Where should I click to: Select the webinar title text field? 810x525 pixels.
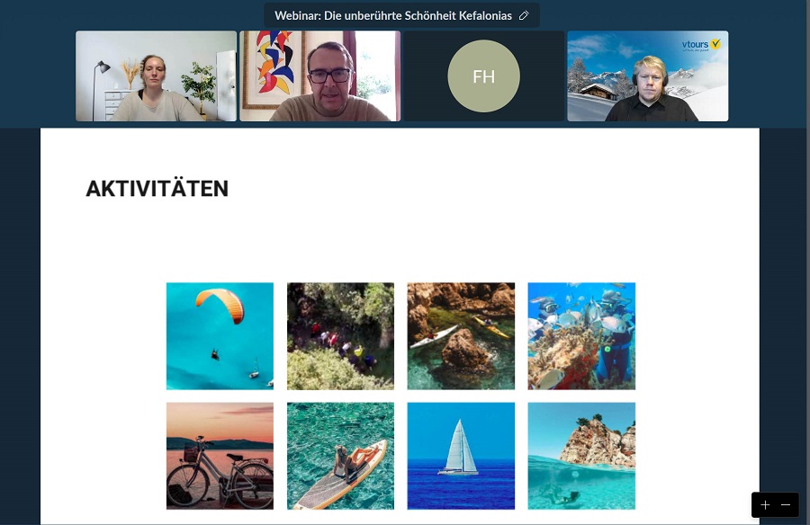(392, 15)
